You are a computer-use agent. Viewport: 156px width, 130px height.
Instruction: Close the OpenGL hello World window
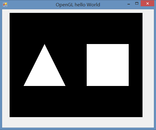click(147, 4)
